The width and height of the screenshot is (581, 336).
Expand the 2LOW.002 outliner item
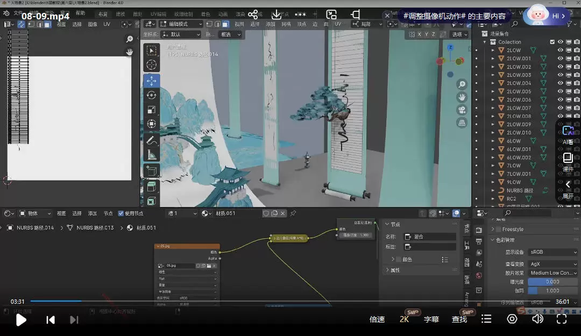pyautogui.click(x=493, y=67)
